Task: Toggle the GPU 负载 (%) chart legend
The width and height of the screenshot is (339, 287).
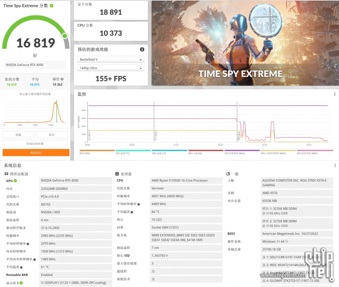Action: pyautogui.click(x=205, y=152)
